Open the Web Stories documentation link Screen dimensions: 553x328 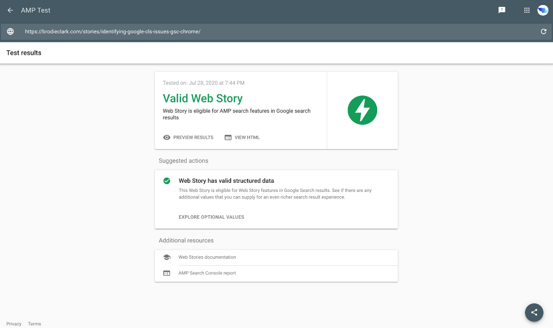coord(207,257)
